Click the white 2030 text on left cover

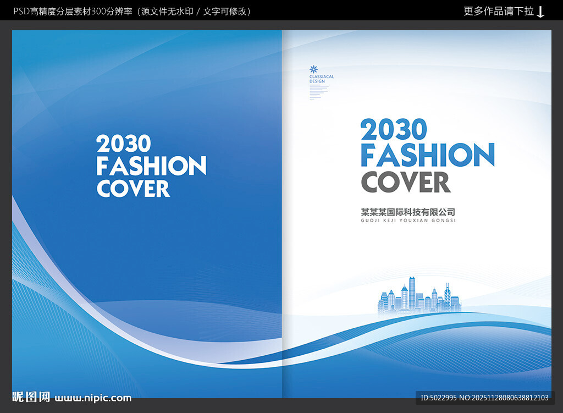coord(124,144)
